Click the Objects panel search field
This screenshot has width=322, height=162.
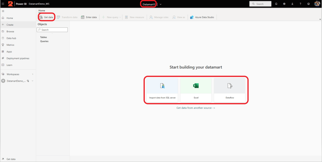point(52,30)
